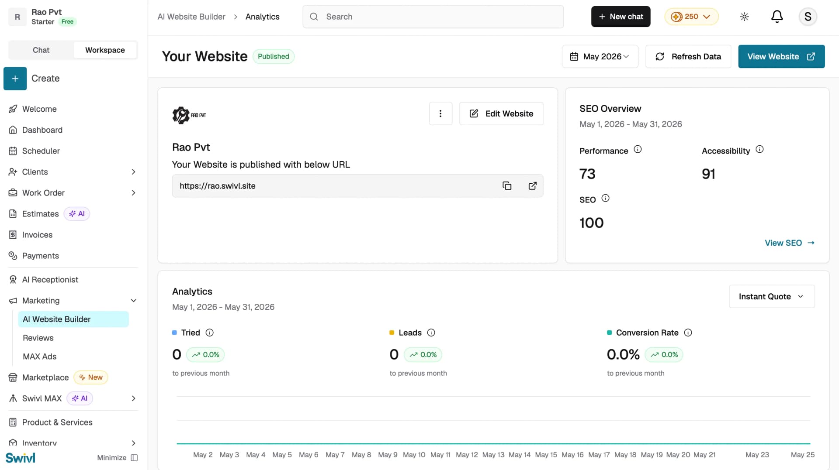Screen dimensions: 839x470
Task: Click the May 10 chart axis label
Action: pyautogui.click(x=414, y=455)
